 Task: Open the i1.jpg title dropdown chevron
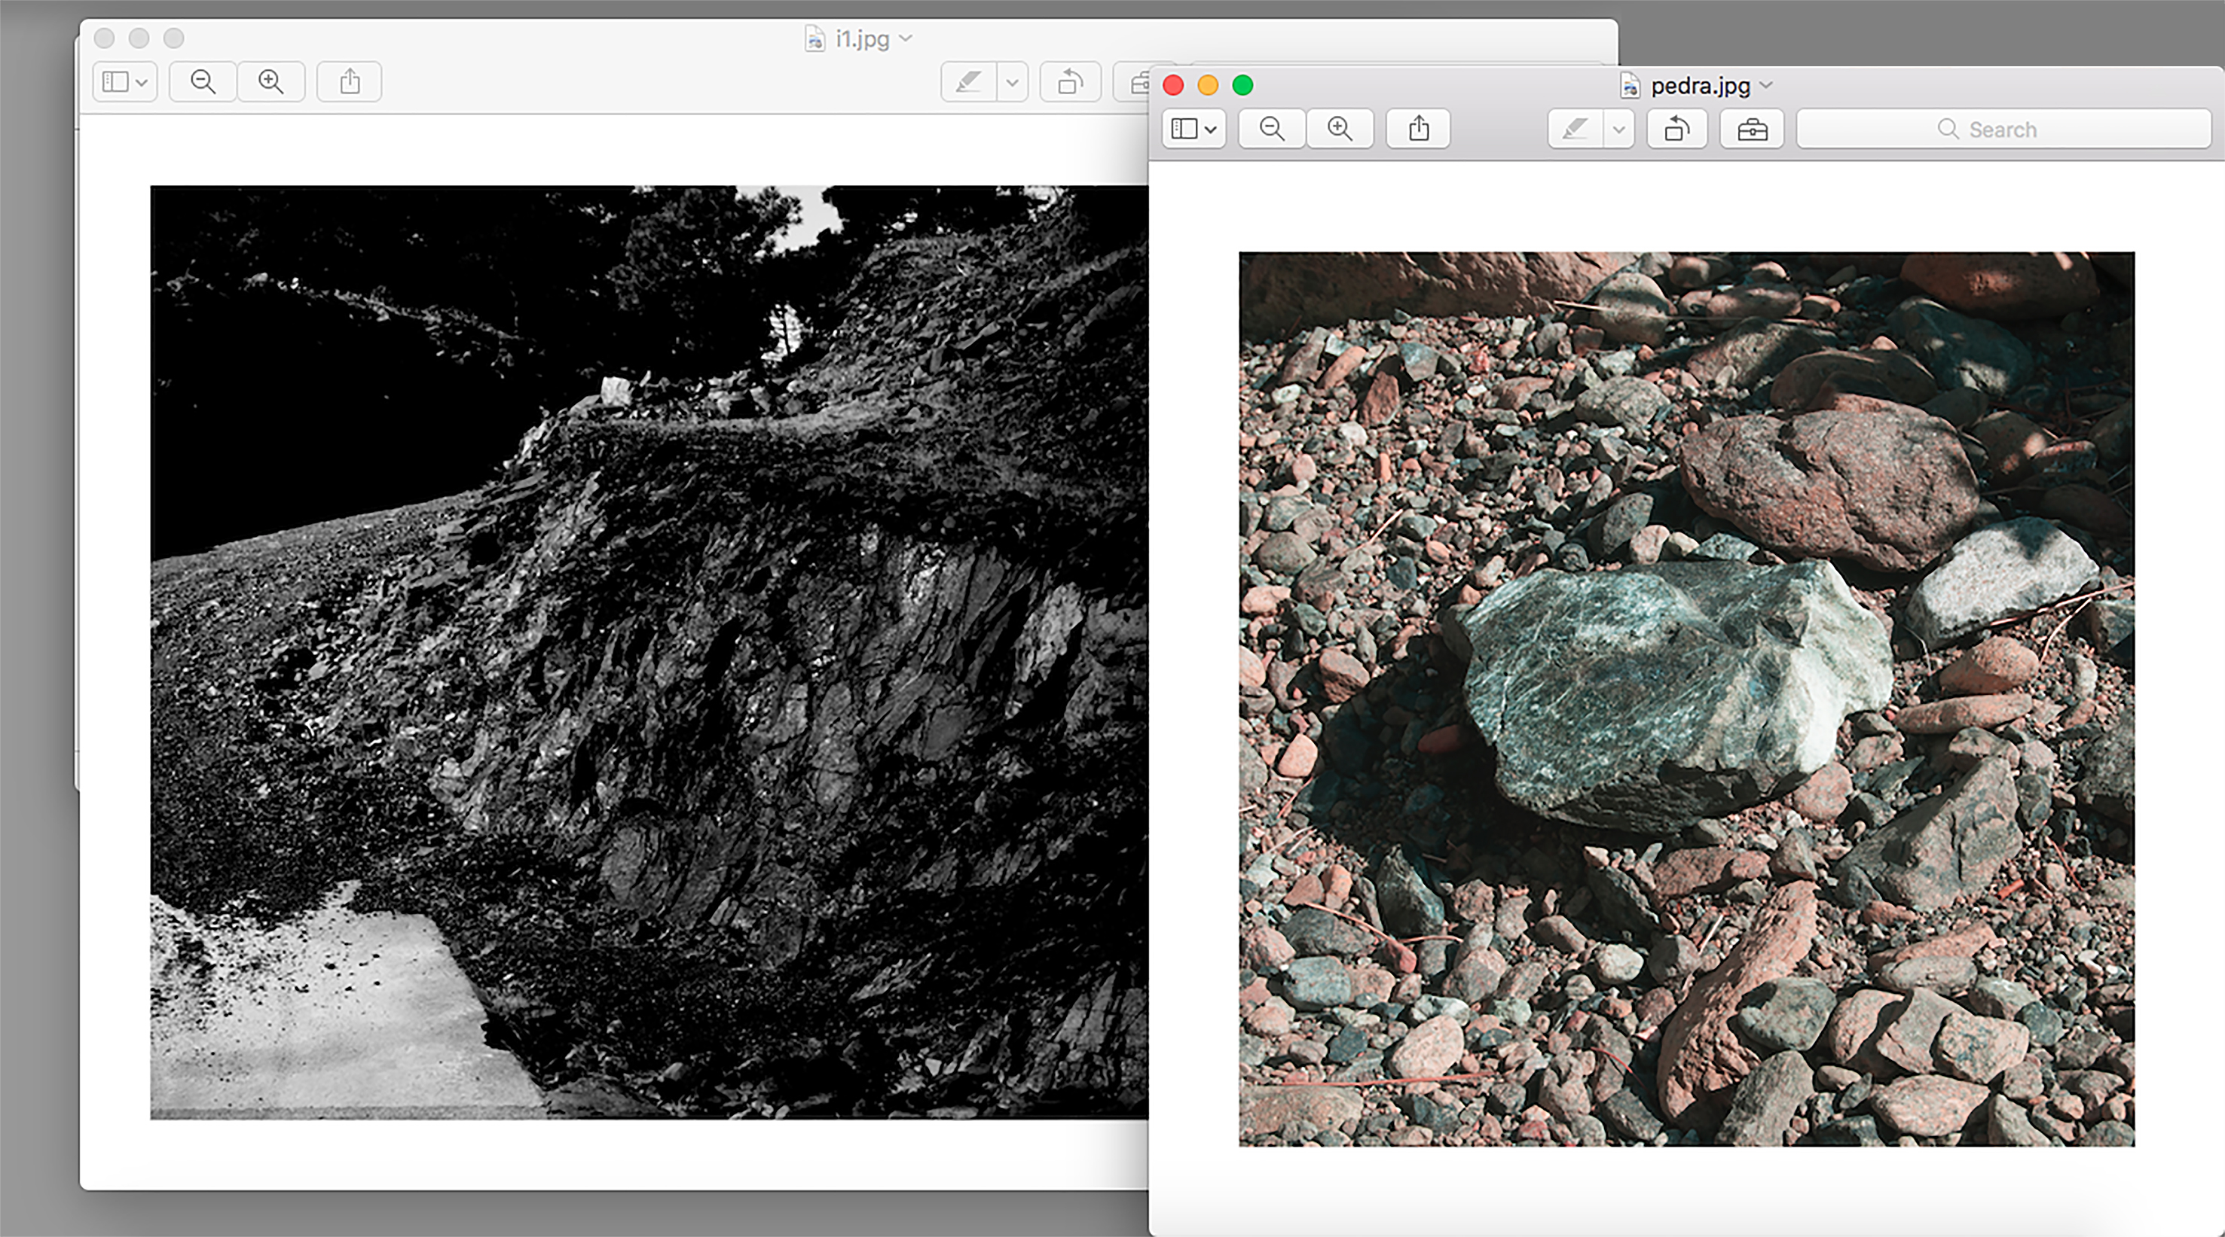tap(905, 38)
